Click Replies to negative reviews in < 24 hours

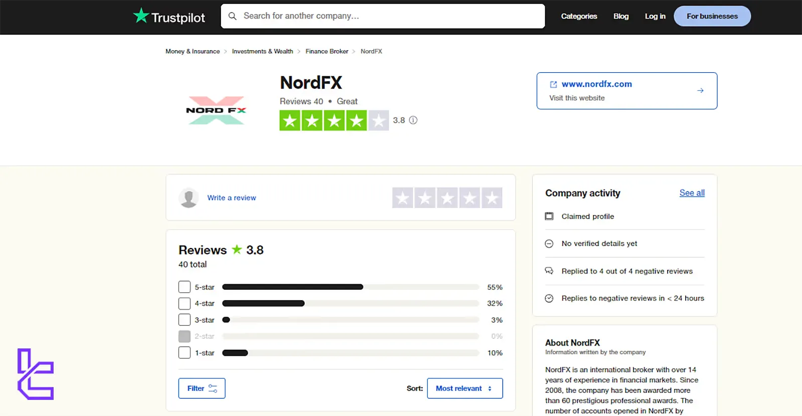[x=633, y=298]
